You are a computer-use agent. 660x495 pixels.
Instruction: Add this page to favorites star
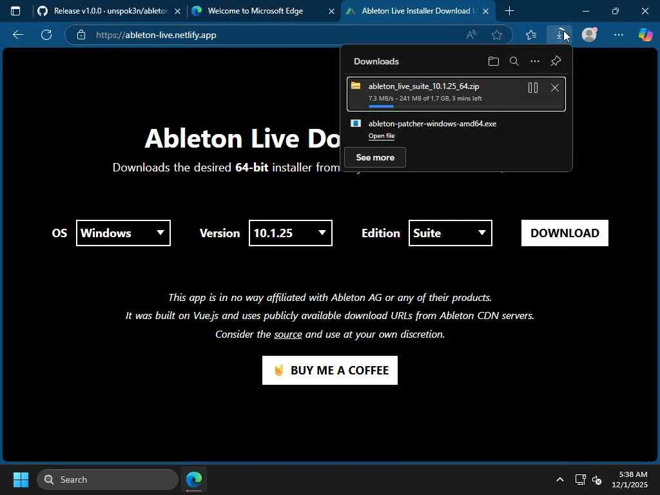[x=497, y=35]
